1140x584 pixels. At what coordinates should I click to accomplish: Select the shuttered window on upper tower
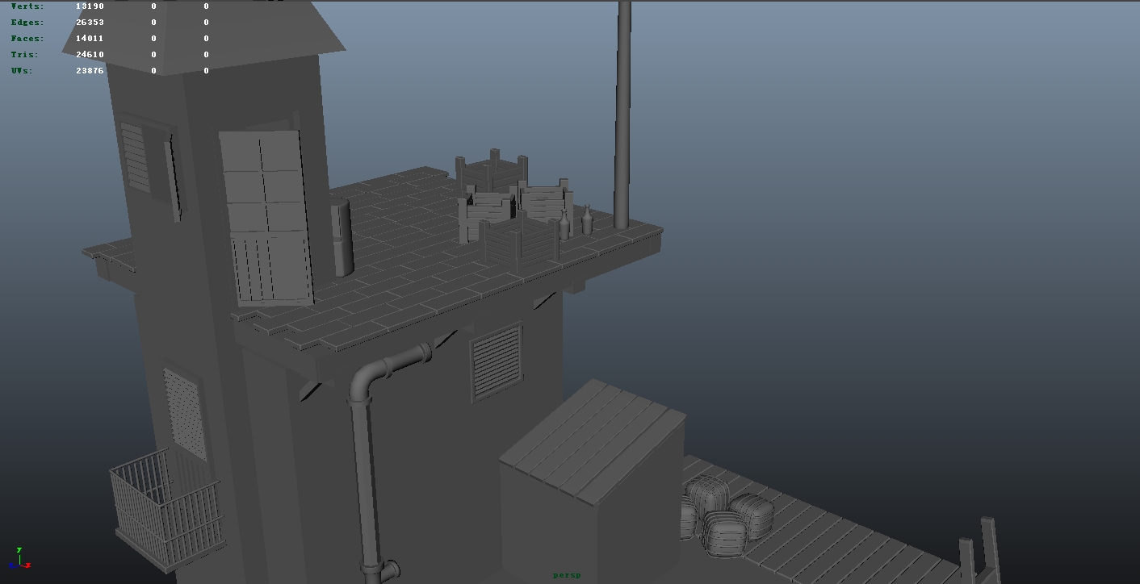click(136, 157)
